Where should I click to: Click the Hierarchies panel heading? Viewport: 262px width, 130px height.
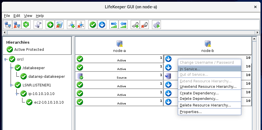tap(18, 42)
